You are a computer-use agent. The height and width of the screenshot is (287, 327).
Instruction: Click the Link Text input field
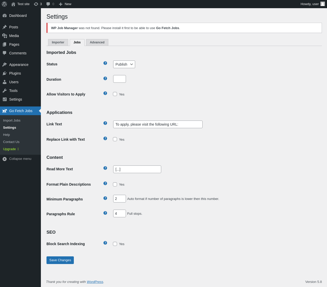click(x=158, y=124)
